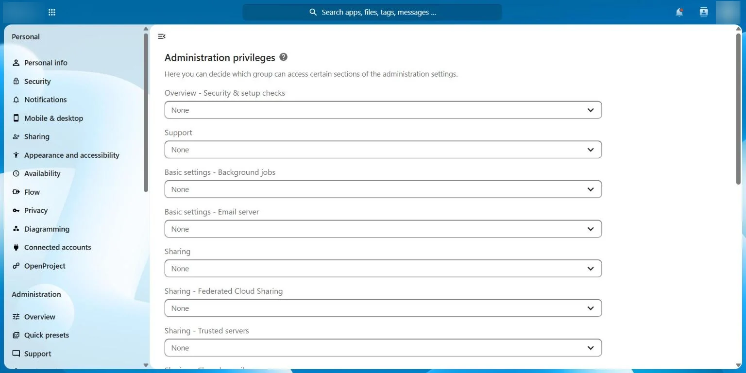Click the Appearance and accessibility figure icon
The width and height of the screenshot is (746, 373).
pyautogui.click(x=16, y=155)
